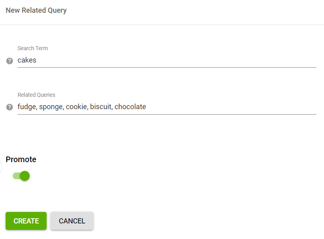Image resolution: width=324 pixels, height=239 pixels.
Task: Focus the Search Term input field
Action: pyautogui.click(x=167, y=61)
